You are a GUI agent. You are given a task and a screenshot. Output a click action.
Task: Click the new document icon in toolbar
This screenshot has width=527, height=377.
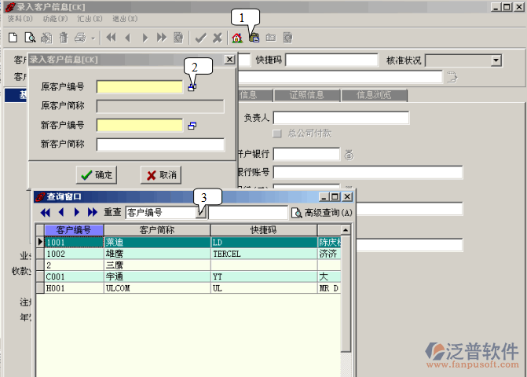click(13, 37)
